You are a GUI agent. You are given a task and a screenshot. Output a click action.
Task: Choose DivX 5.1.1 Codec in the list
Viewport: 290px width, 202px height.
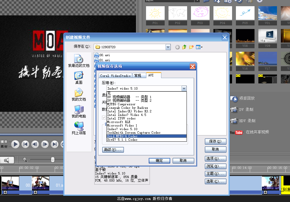tap(147, 140)
